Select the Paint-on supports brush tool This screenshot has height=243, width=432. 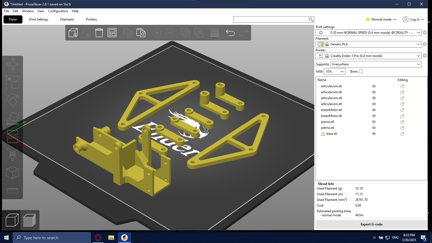pyautogui.click(x=12, y=154)
